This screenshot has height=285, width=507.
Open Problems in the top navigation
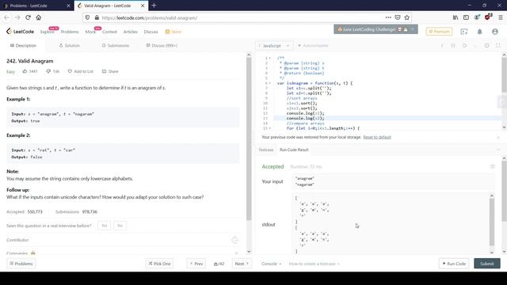[x=70, y=32]
